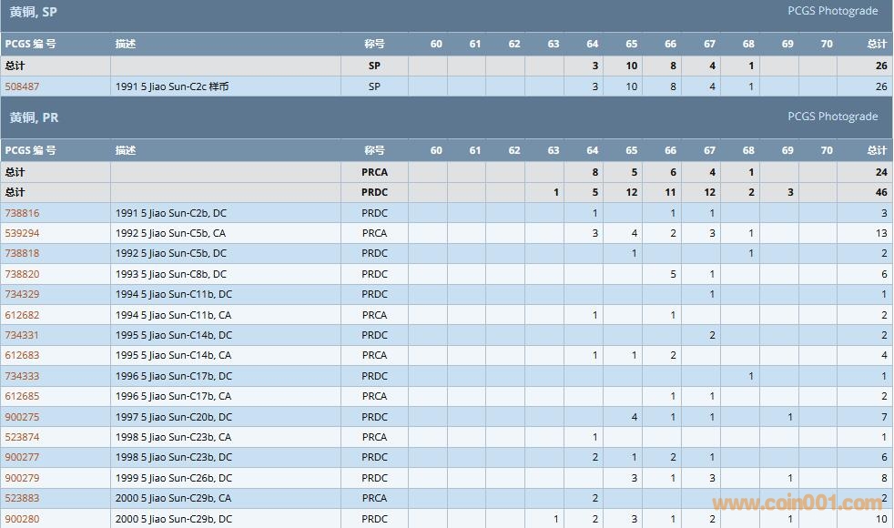Click PCGS number 900277 link
894x528 pixels.
[23, 457]
